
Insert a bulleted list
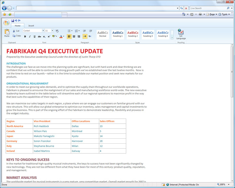69,31
